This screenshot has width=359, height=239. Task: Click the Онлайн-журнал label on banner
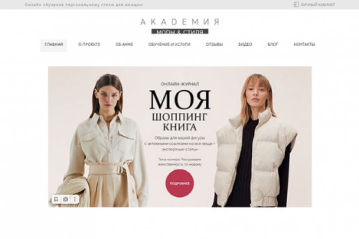point(179,84)
